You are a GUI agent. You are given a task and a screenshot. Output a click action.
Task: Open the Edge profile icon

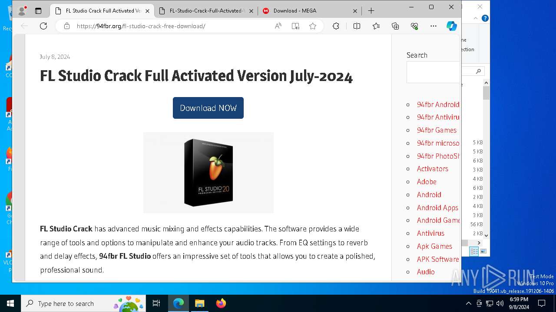pyautogui.click(x=21, y=11)
